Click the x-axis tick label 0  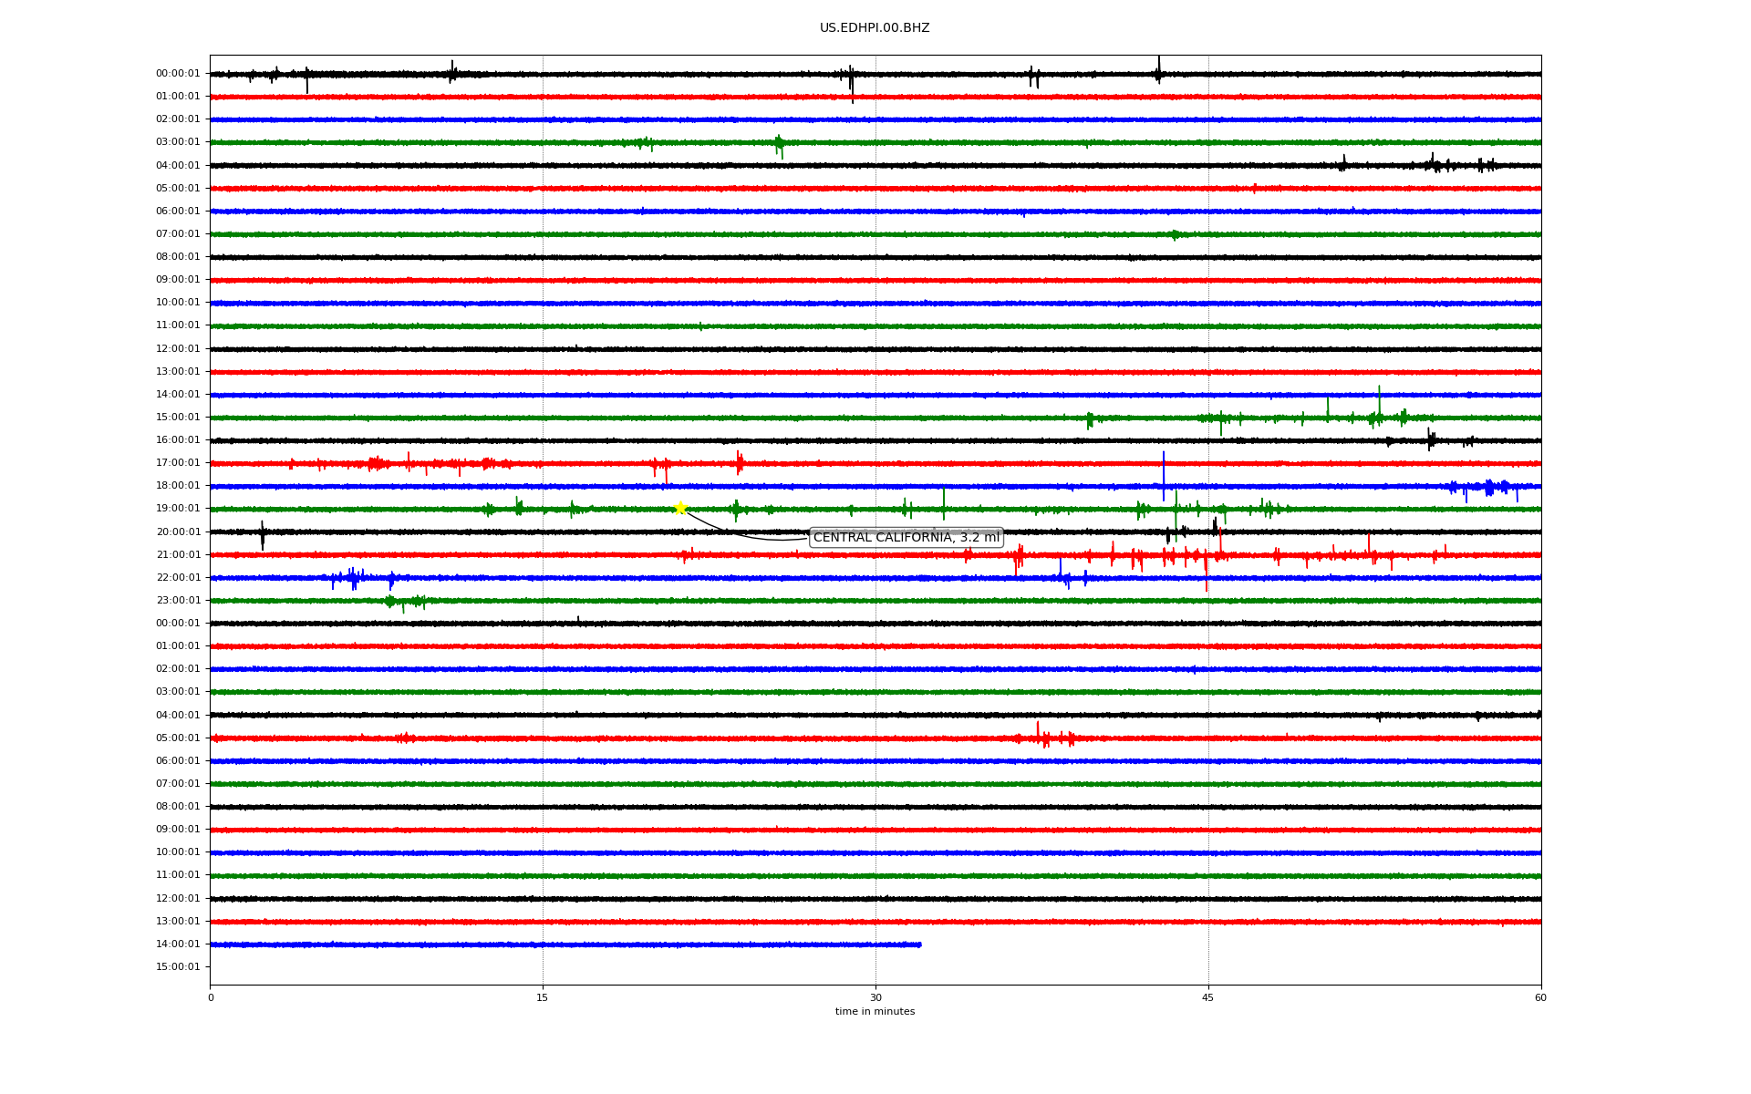click(211, 997)
